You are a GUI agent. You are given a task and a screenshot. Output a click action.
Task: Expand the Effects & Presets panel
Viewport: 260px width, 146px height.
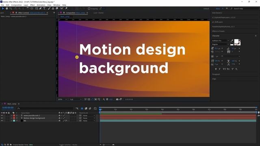(218, 31)
